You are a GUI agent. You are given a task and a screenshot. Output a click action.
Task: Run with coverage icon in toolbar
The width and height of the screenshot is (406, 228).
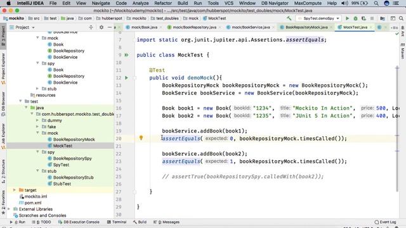pyautogui.click(x=363, y=18)
